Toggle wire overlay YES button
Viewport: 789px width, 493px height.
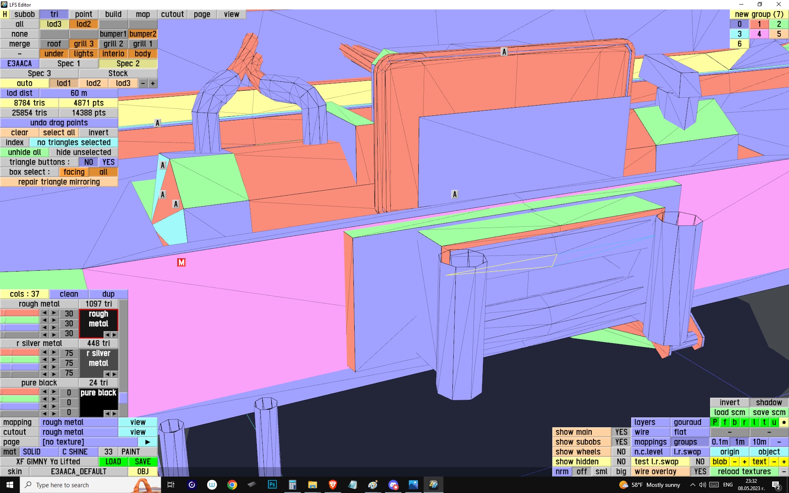click(x=700, y=472)
